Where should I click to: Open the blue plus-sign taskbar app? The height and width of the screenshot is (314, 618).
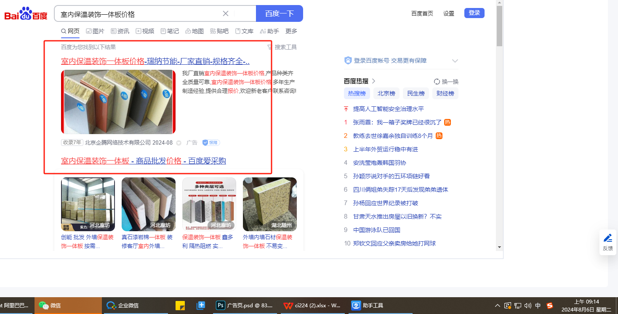coord(201,306)
